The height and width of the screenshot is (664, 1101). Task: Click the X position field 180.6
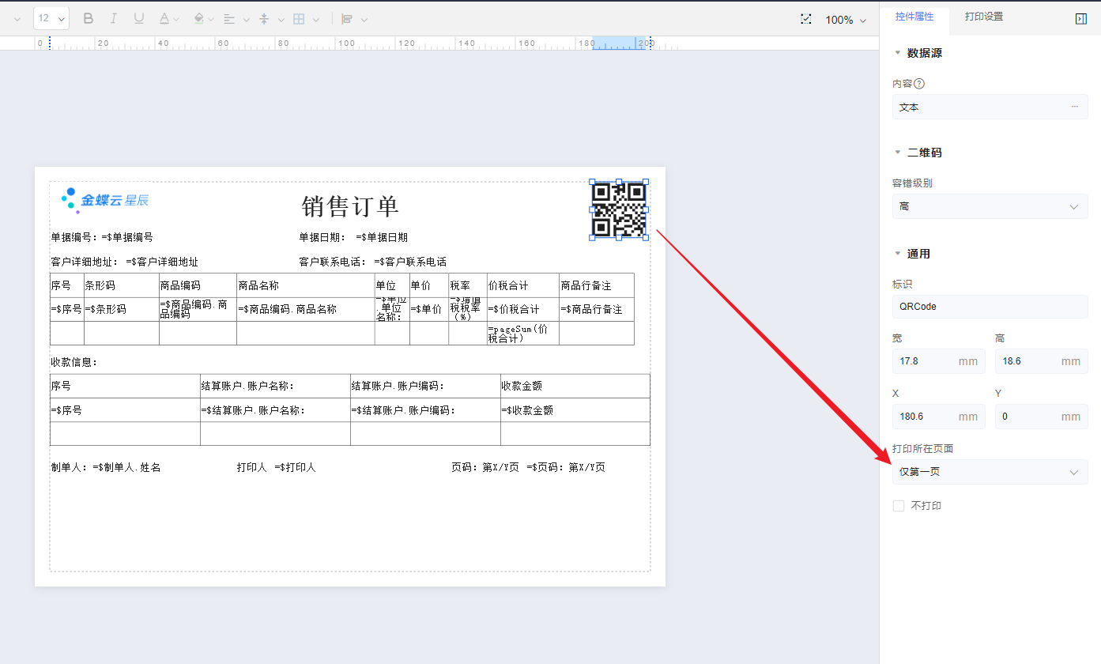pyautogui.click(x=938, y=417)
